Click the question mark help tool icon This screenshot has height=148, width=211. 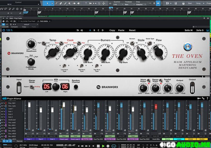(x=86, y=3)
